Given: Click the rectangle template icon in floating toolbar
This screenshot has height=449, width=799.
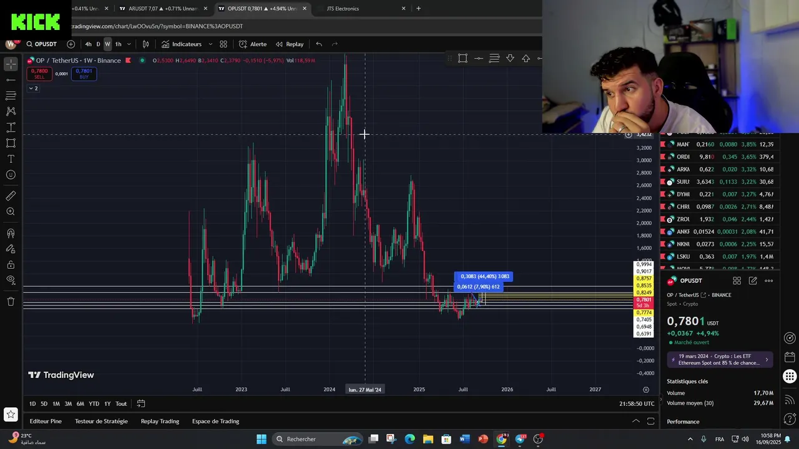Looking at the screenshot, I should click(463, 58).
